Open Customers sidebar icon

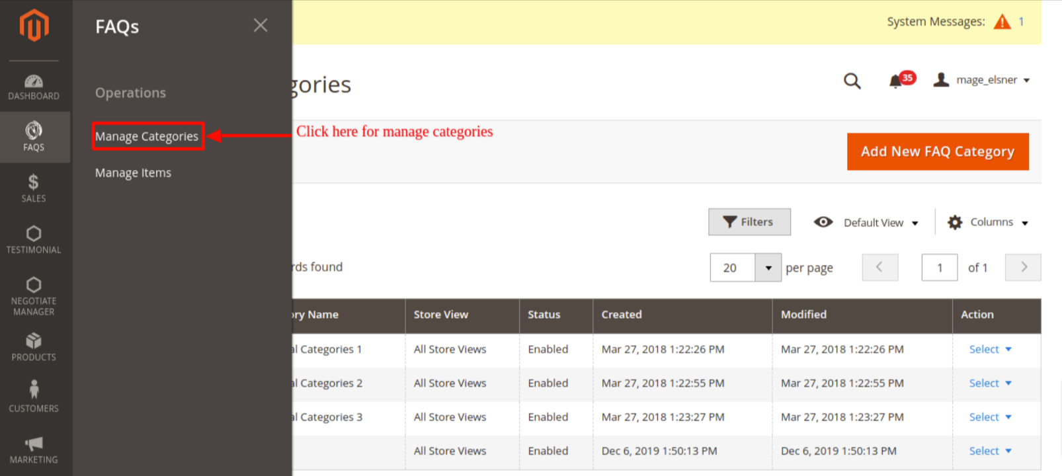(x=34, y=397)
